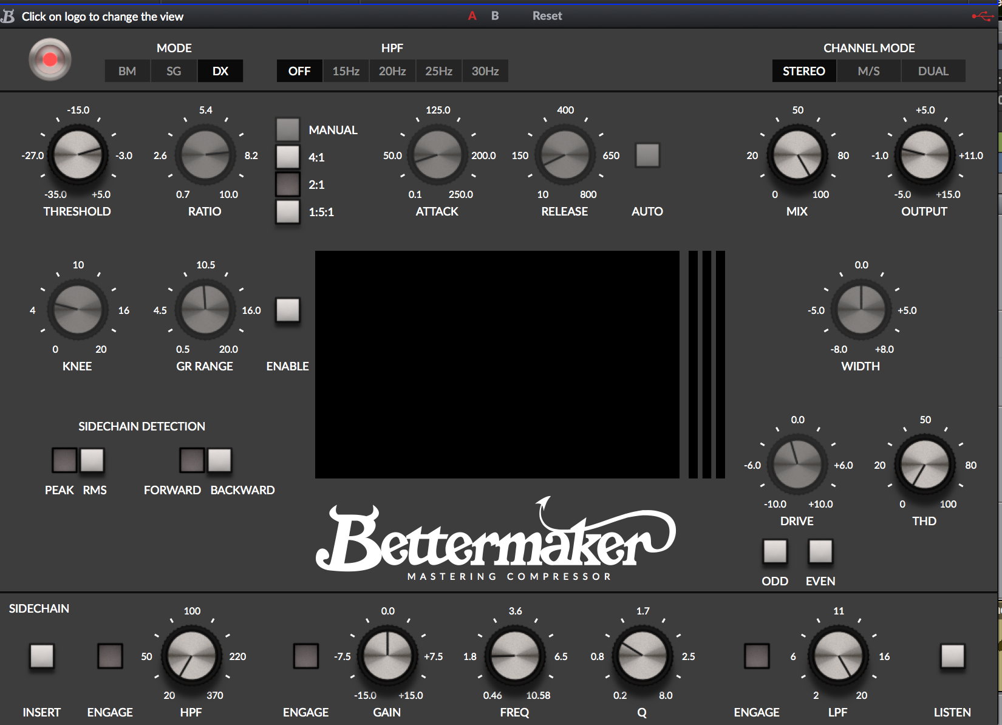Click the THRESHOLD knob
The image size is (1002, 725).
78,155
